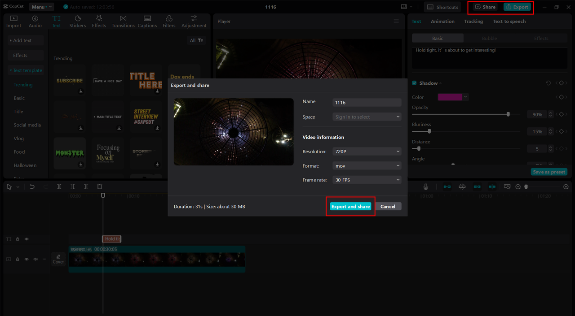
Task: Uncheck the Shadow checkbox
Action: (414, 83)
